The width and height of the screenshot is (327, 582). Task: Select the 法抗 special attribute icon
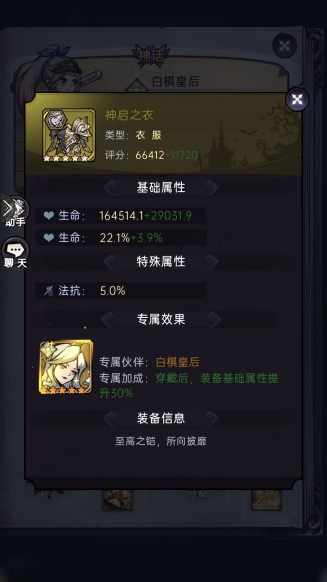pos(49,291)
